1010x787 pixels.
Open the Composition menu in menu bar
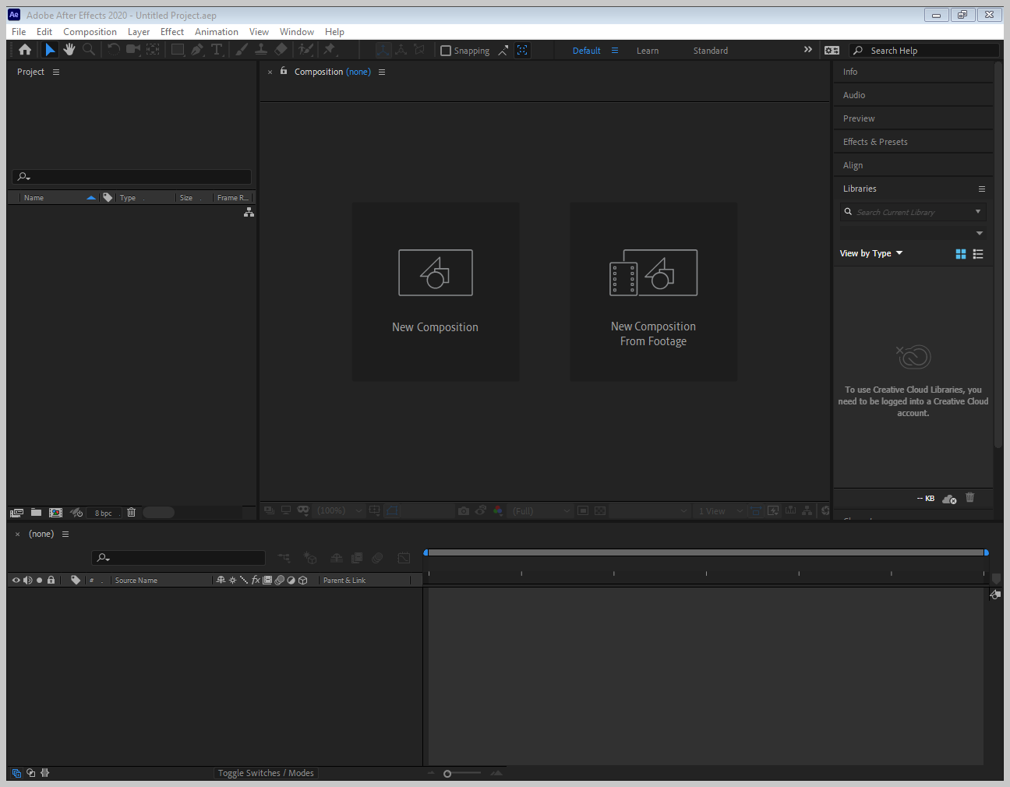point(90,32)
